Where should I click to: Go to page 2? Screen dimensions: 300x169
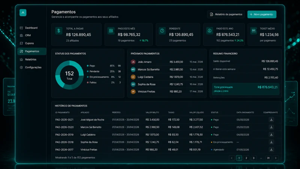point(246,158)
